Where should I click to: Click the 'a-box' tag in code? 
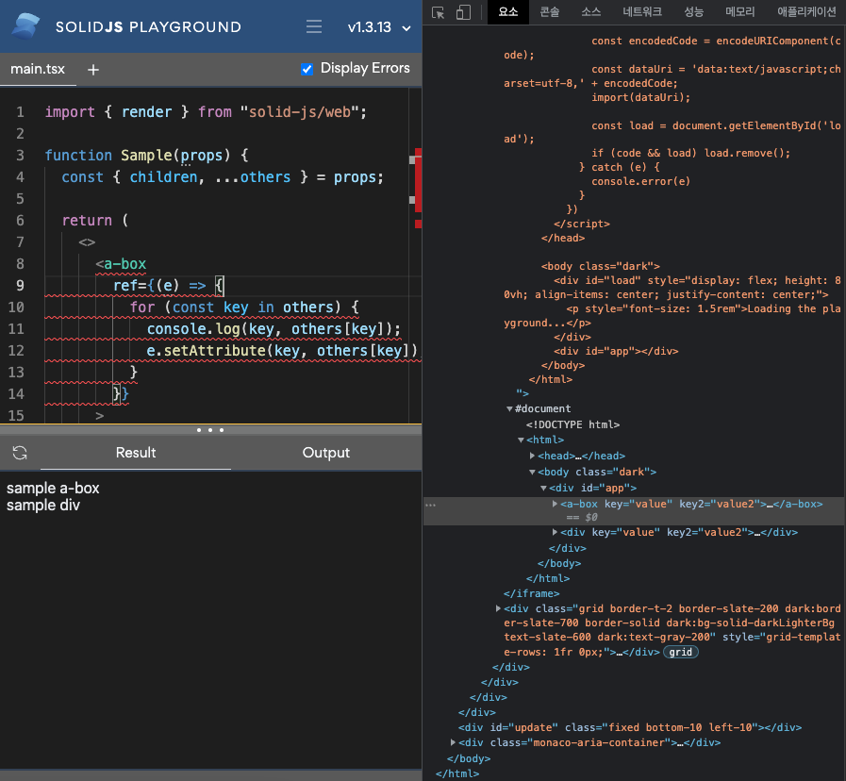(x=125, y=264)
